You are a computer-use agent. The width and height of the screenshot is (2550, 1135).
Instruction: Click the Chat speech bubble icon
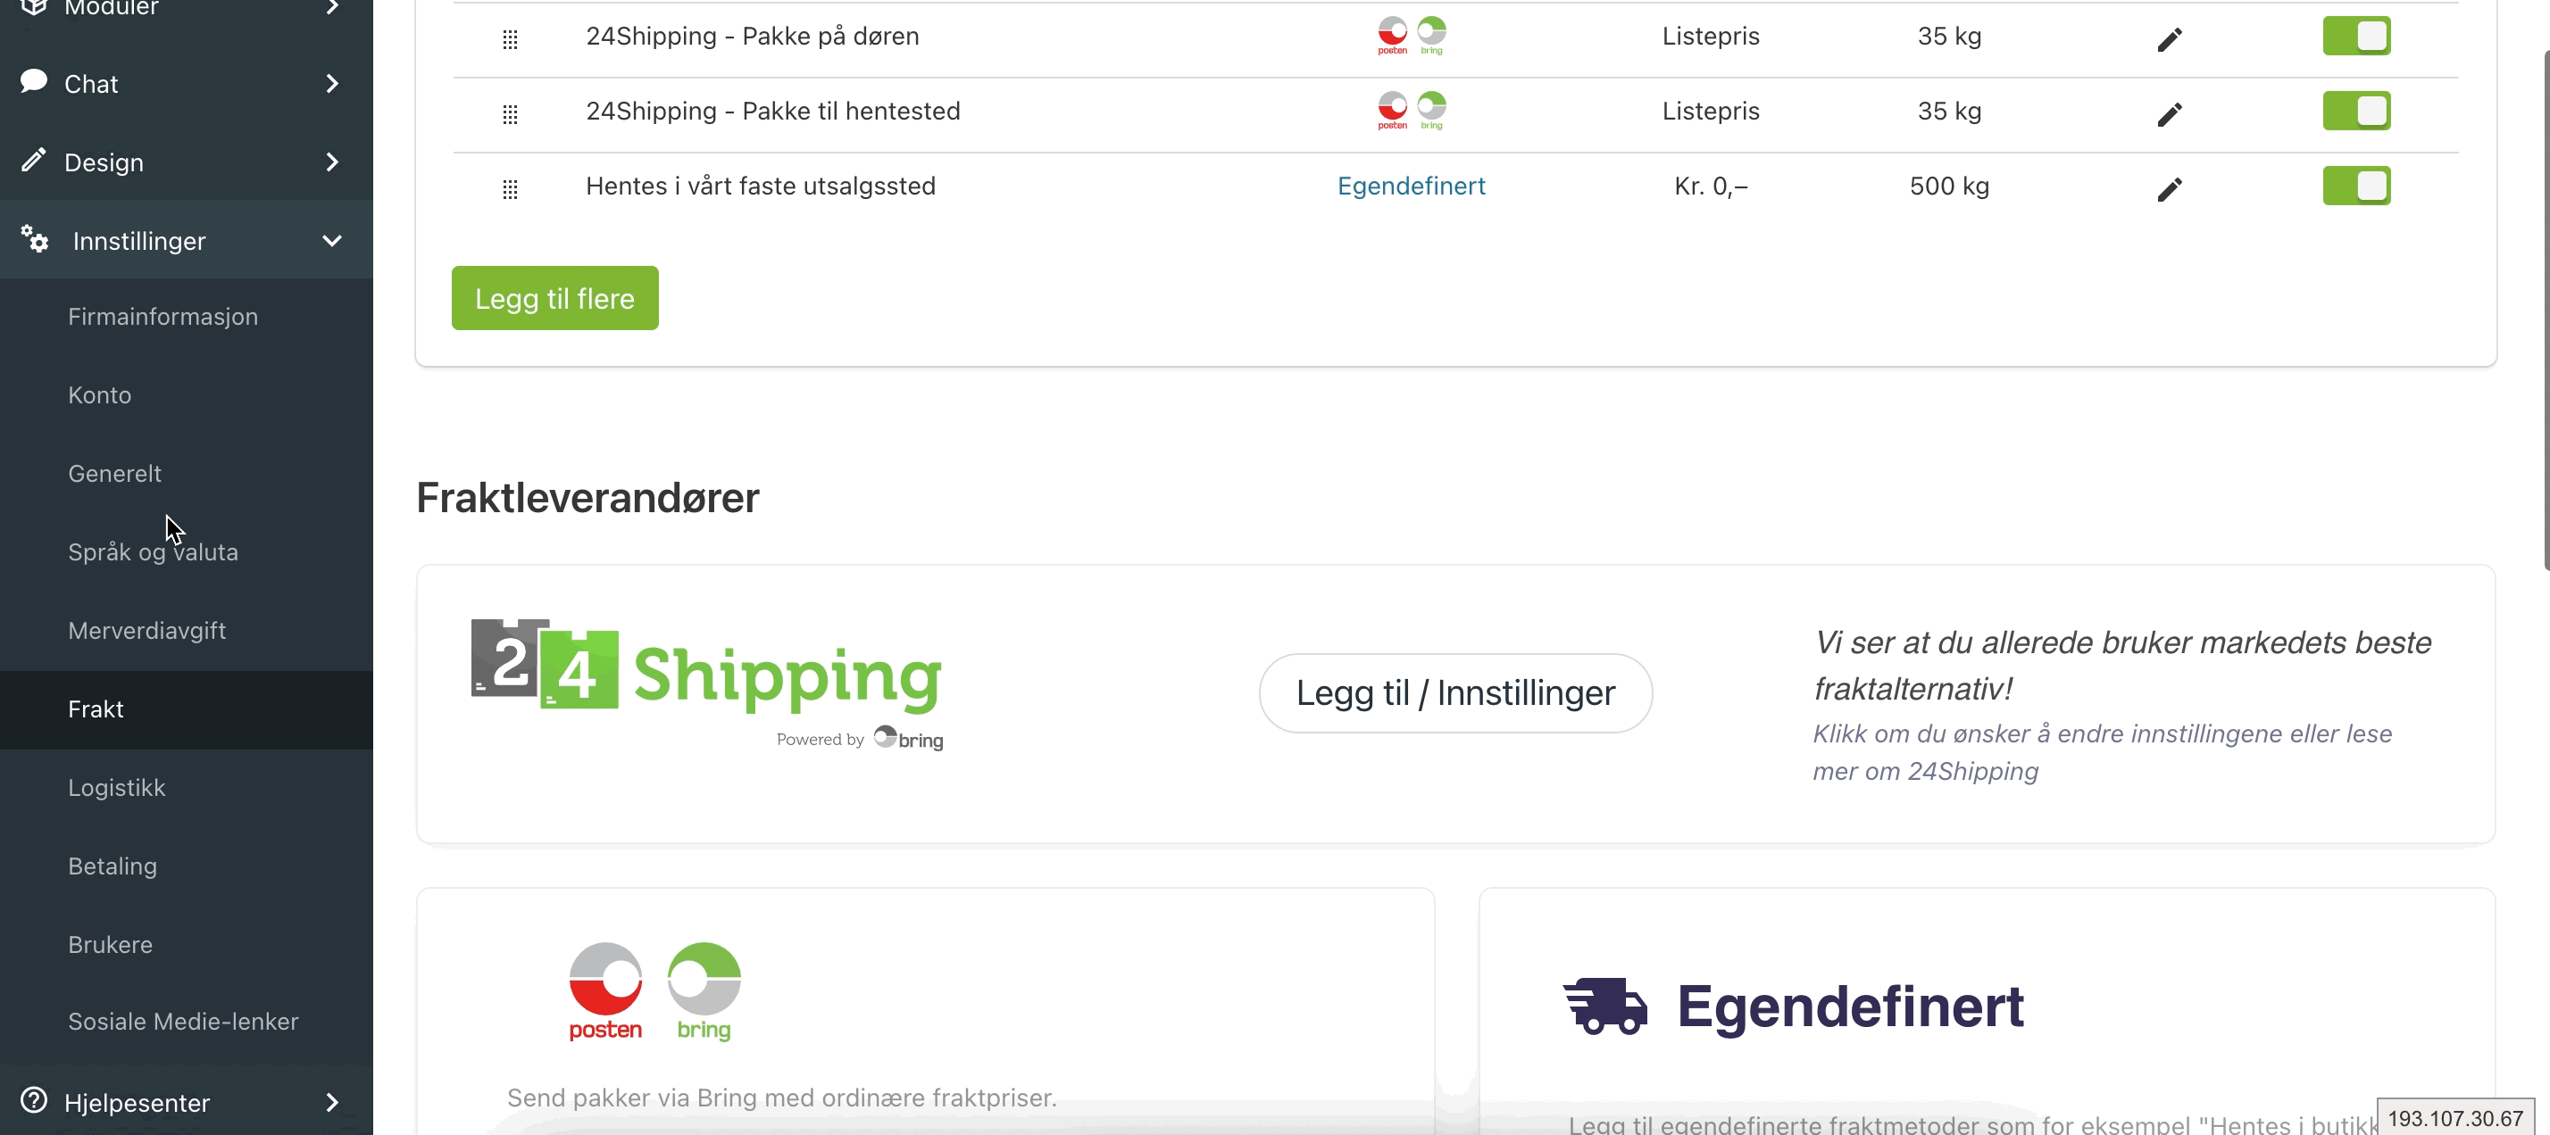pos(34,81)
